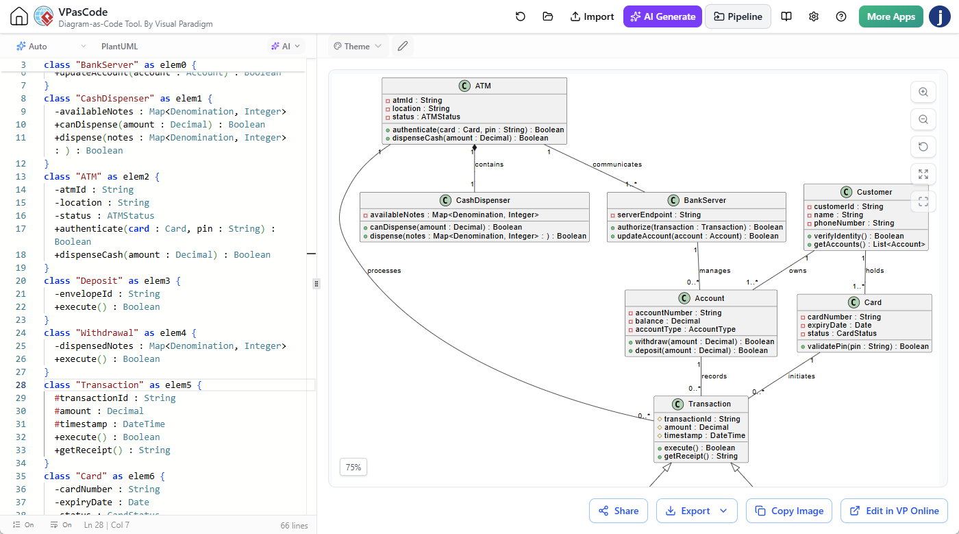Screen dimensions: 959x534
Task: Click the home icon in header
Action: pos(19,16)
